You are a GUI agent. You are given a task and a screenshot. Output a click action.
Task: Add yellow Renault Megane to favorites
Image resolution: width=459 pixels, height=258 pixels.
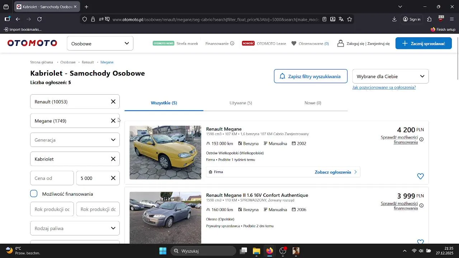click(x=421, y=176)
